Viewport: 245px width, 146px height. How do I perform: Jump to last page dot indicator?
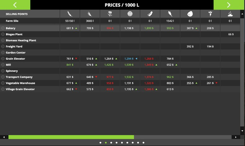(143, 143)
